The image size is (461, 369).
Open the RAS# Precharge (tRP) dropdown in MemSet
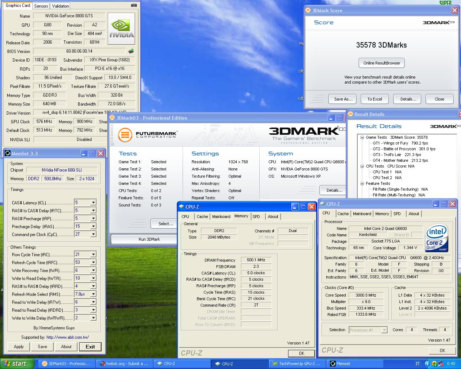pos(93,218)
